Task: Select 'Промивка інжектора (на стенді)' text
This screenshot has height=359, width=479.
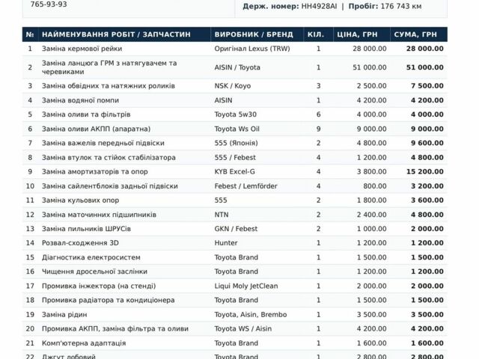Action: coord(99,286)
